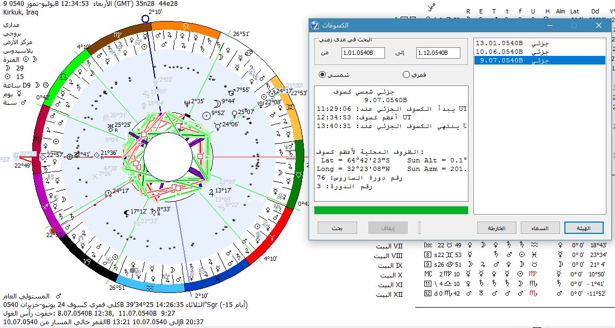The width and height of the screenshot is (615, 328).
Task: Click the البيت XII row label
Action: click(x=389, y=294)
